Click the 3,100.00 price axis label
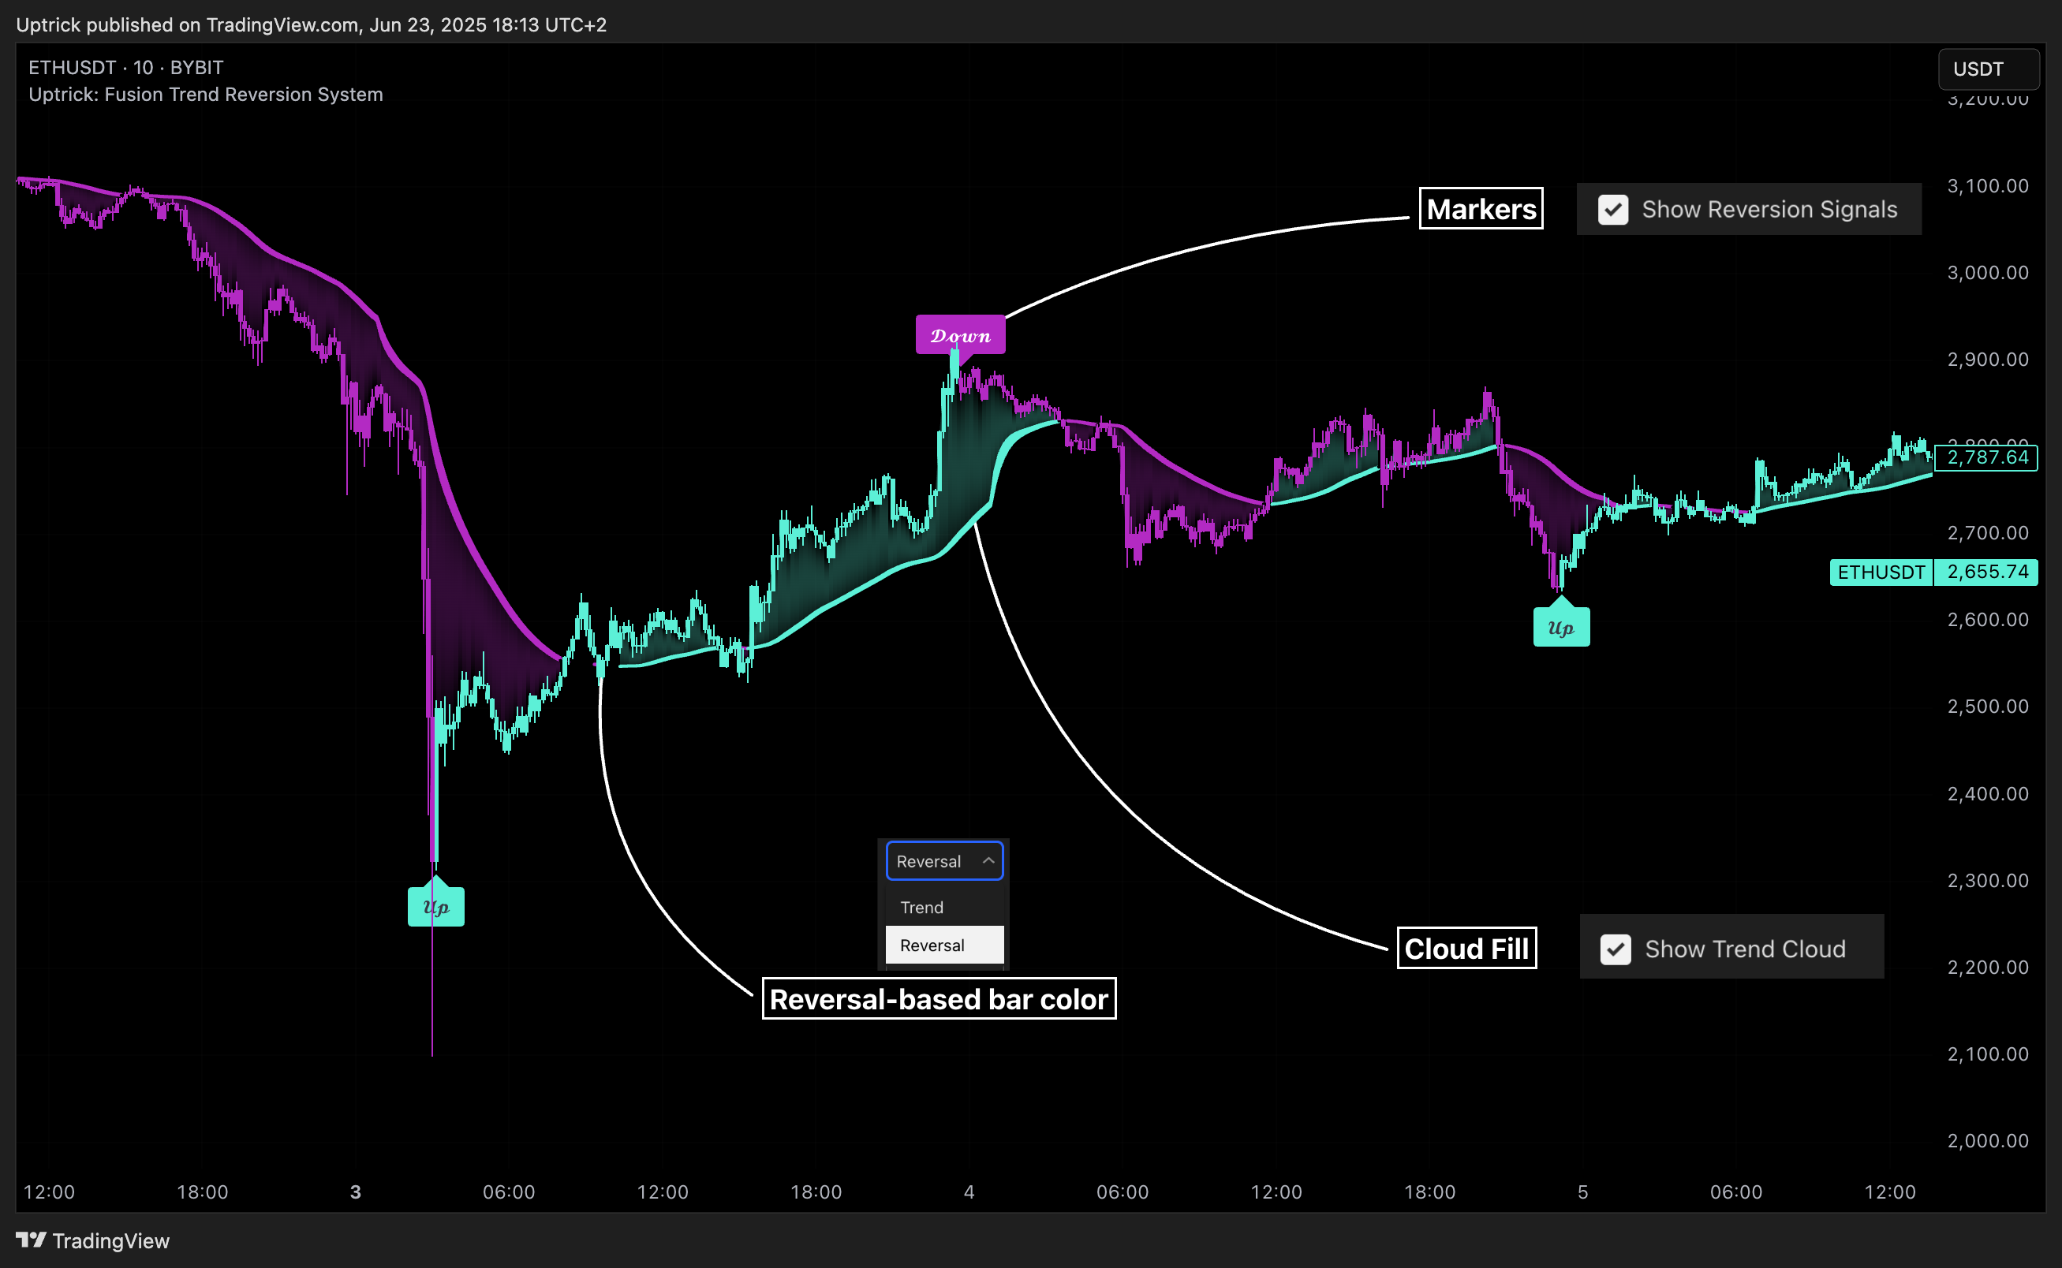 coord(1987,186)
